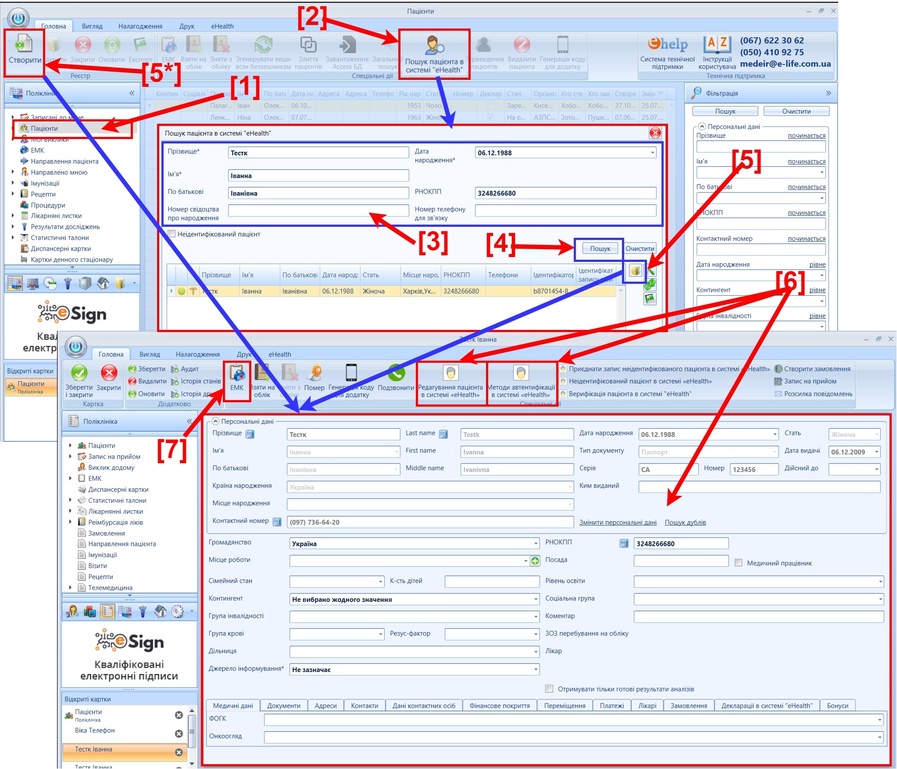The image size is (897, 769).
Task: Click Аудит item in Додатково group
Action: point(185,369)
